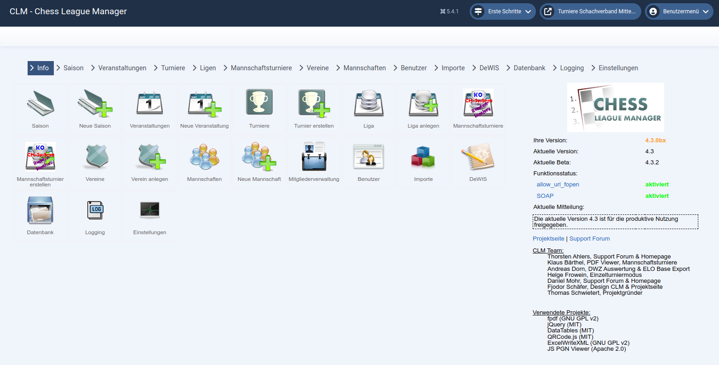The height and width of the screenshot is (365, 719).
Task: Open the Einstellungen monitor icon
Action: click(150, 210)
